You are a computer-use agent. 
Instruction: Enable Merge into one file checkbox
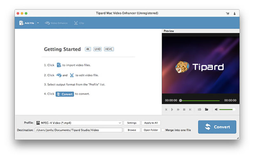(x=163, y=130)
